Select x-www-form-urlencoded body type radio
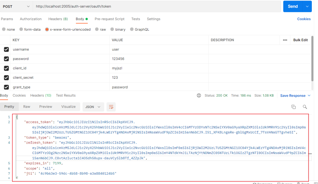This screenshot has width=318, height=184. pyautogui.click(x=47, y=29)
